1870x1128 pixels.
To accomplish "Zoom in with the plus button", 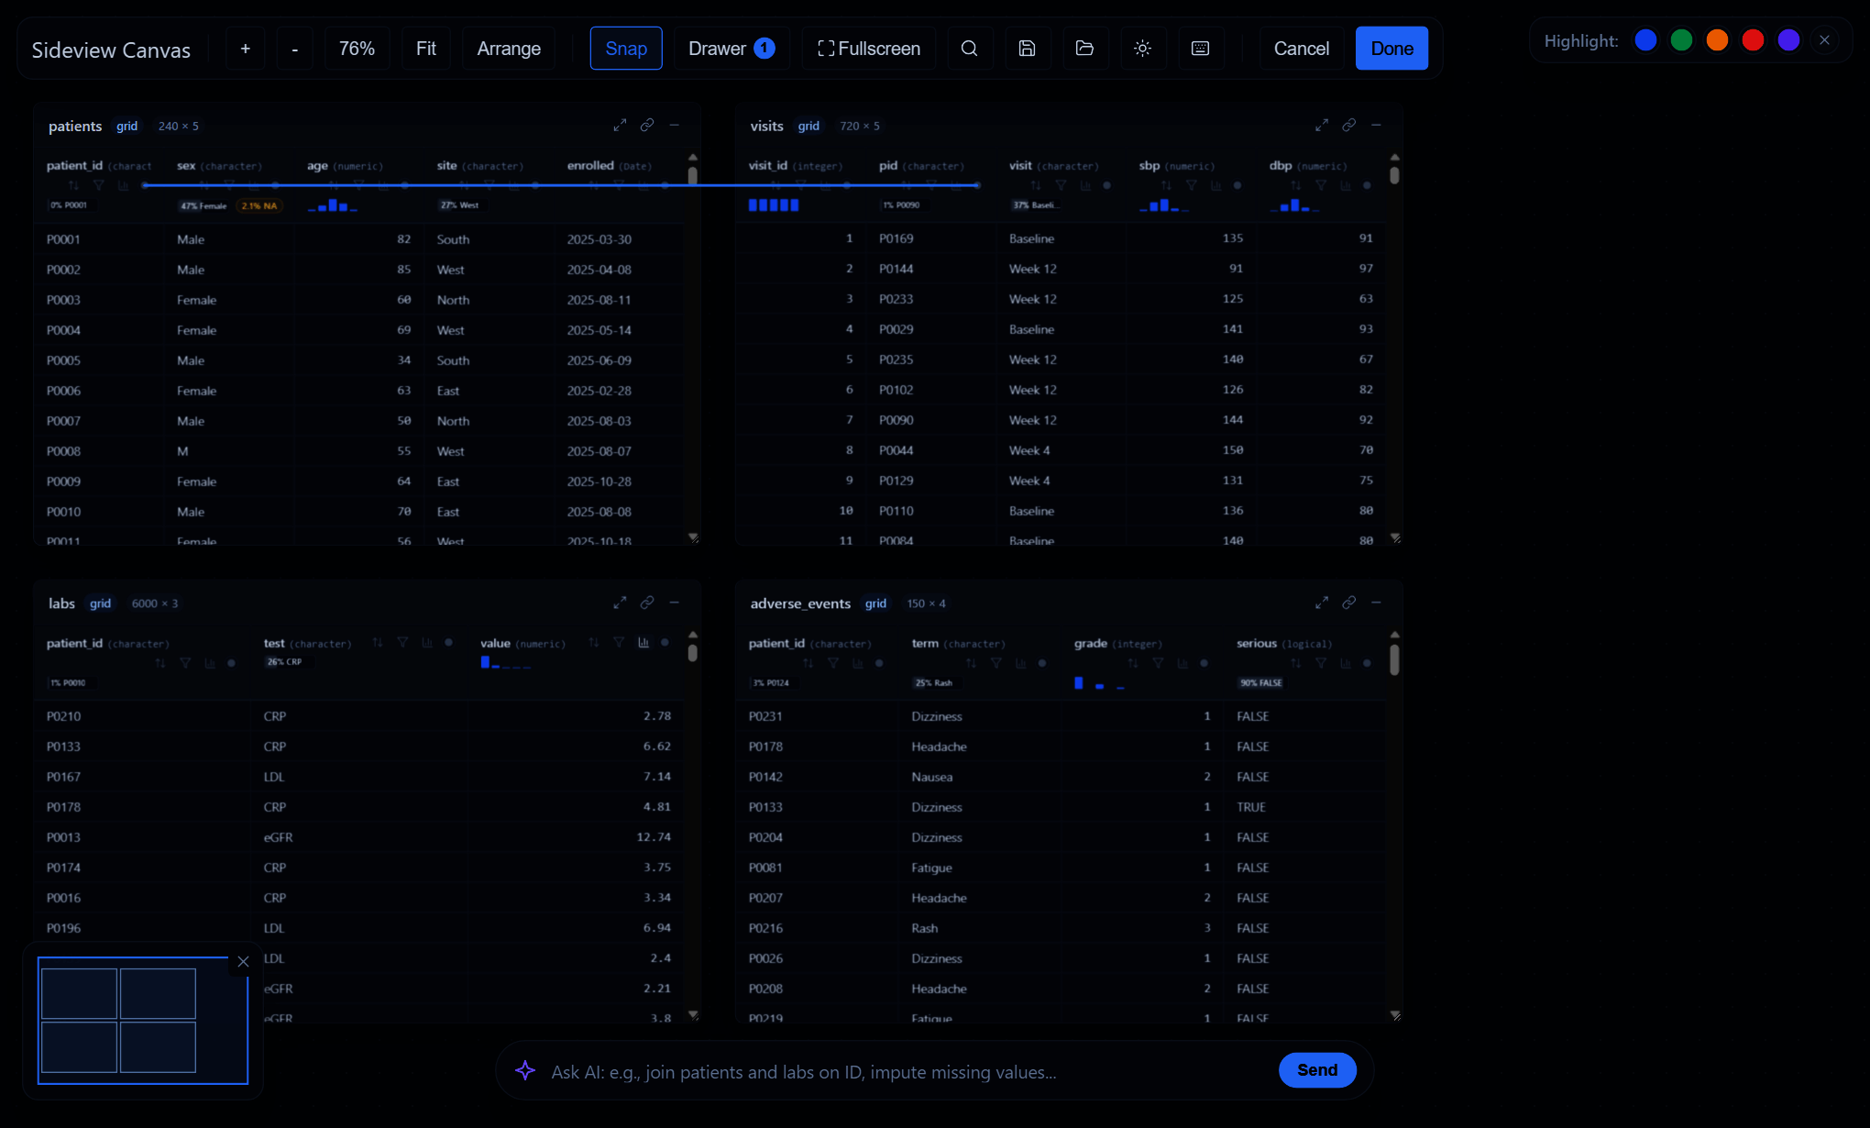I will tap(245, 49).
